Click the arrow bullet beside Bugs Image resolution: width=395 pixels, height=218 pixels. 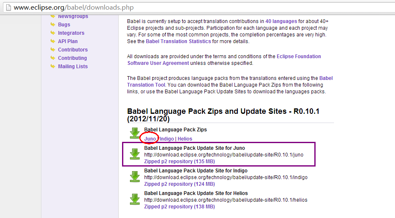click(x=53, y=24)
